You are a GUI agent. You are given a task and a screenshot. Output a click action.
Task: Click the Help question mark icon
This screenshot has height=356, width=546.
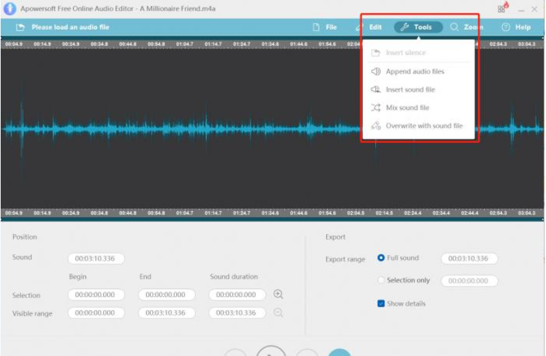click(x=505, y=27)
